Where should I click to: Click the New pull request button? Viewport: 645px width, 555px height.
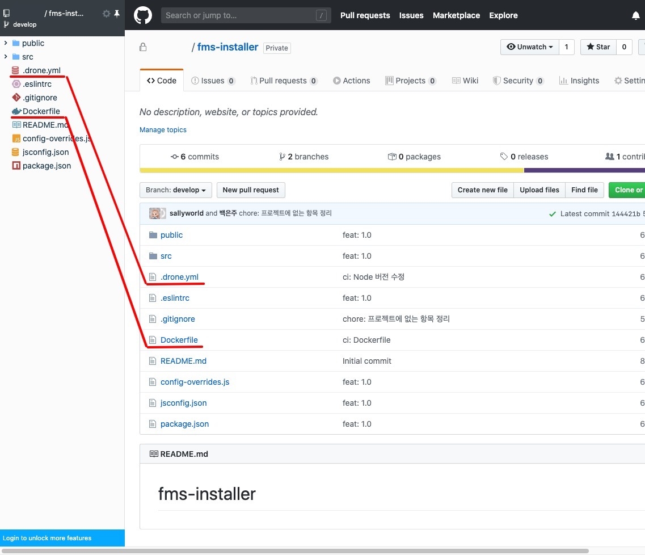[251, 190]
